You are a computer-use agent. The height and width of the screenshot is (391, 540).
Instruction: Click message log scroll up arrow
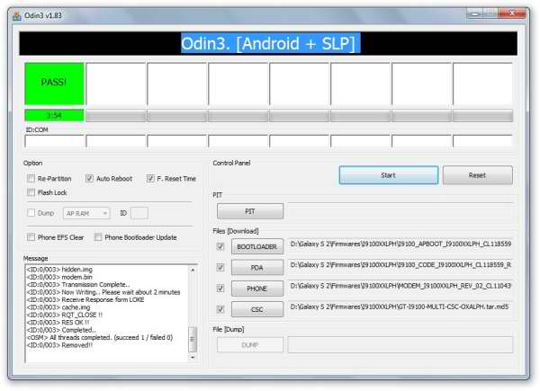pos(193,270)
